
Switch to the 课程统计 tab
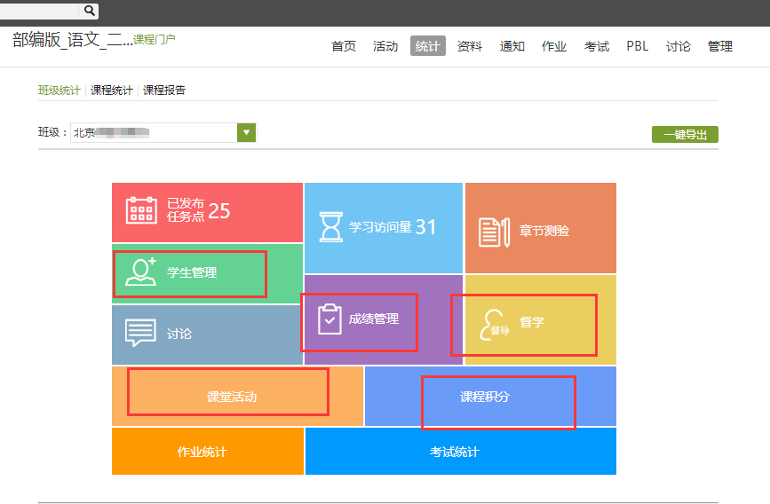pyautogui.click(x=111, y=91)
